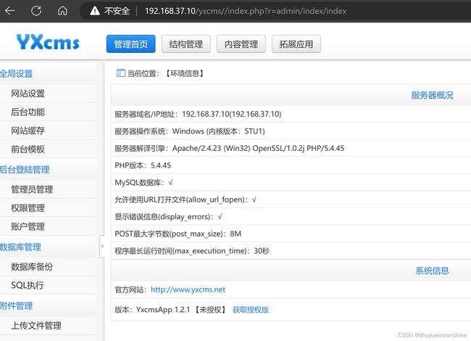Open the http://www.yxcms.net link

188,289
